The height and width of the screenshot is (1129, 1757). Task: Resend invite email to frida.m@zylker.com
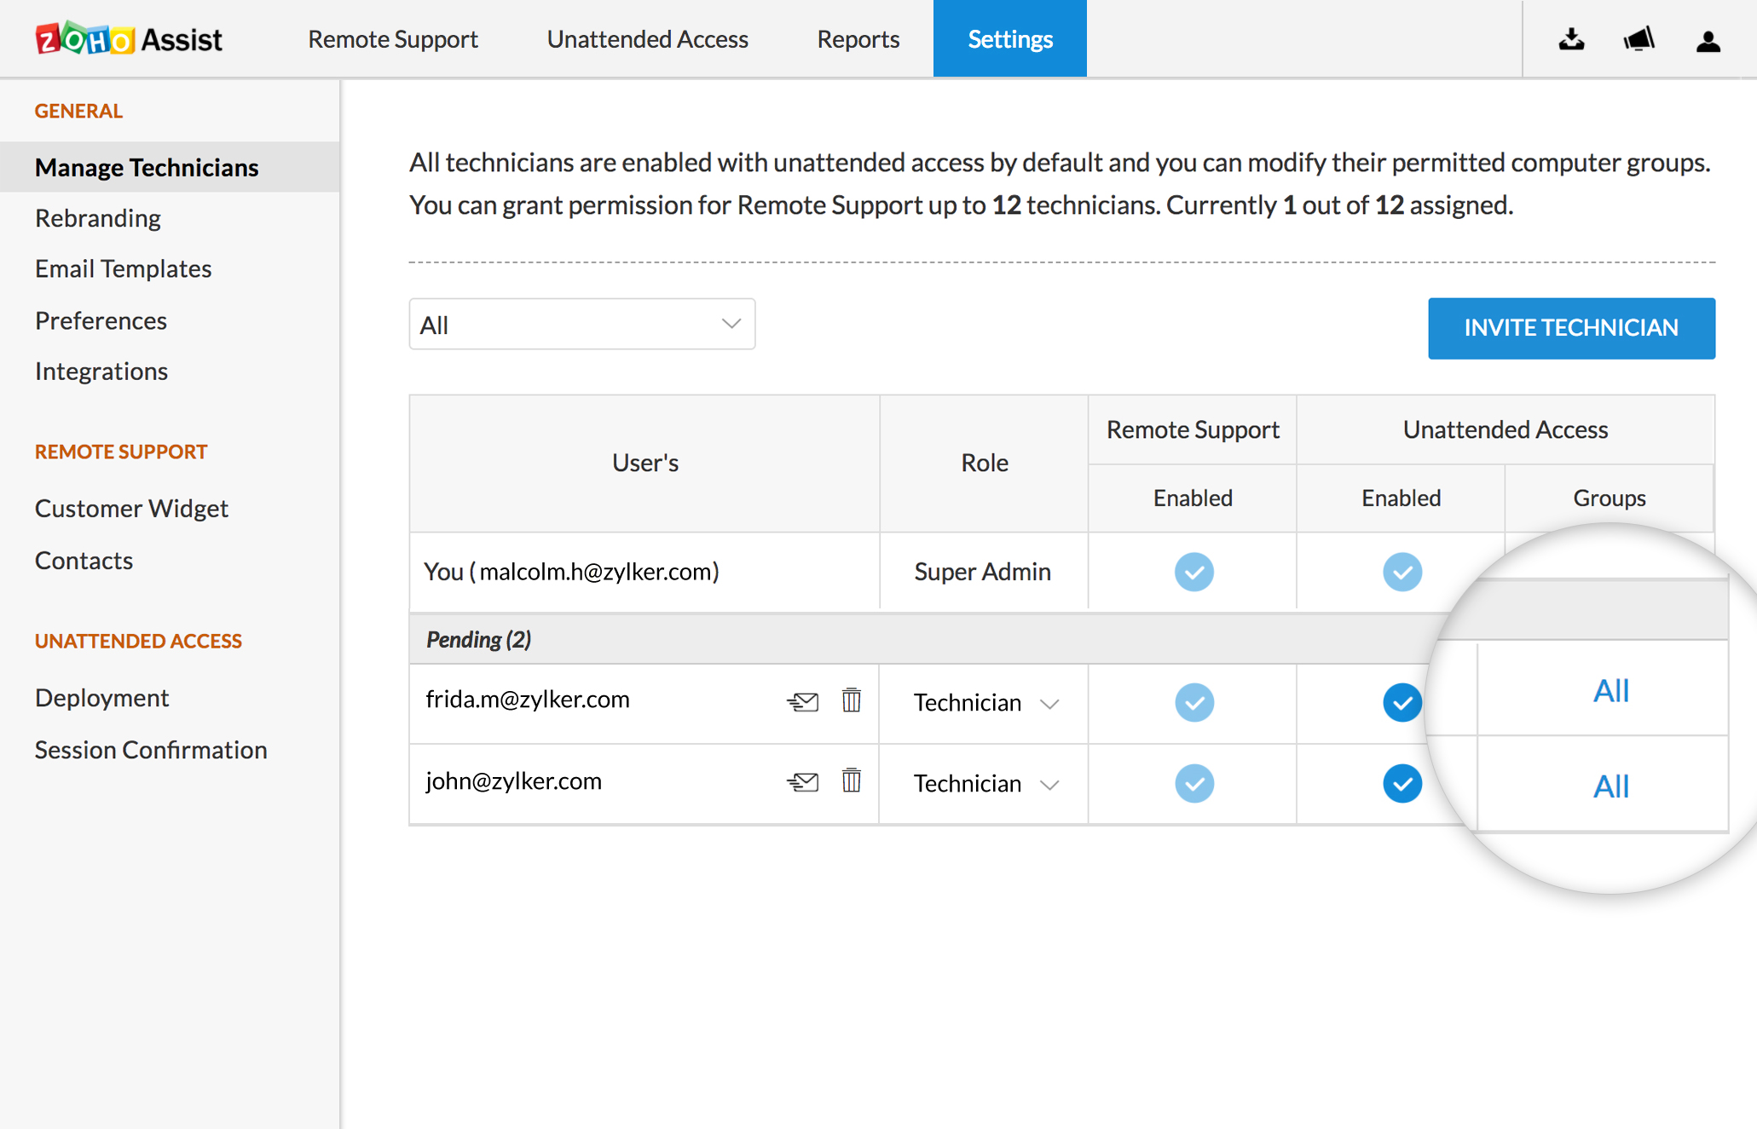pos(802,702)
